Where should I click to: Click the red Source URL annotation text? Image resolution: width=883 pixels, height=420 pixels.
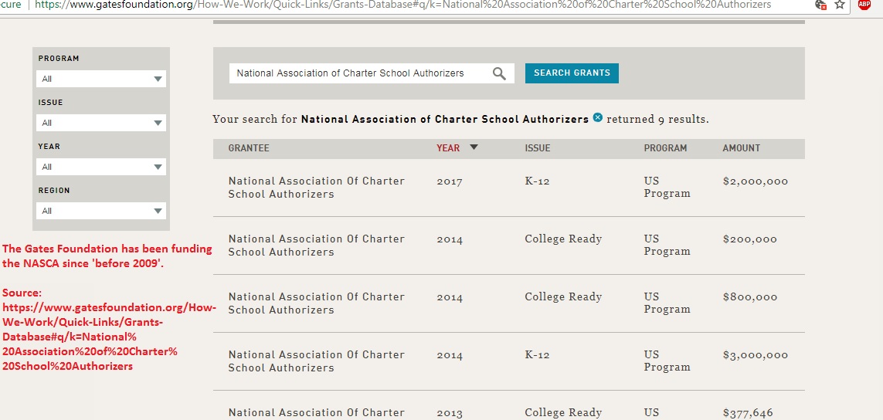click(109, 330)
